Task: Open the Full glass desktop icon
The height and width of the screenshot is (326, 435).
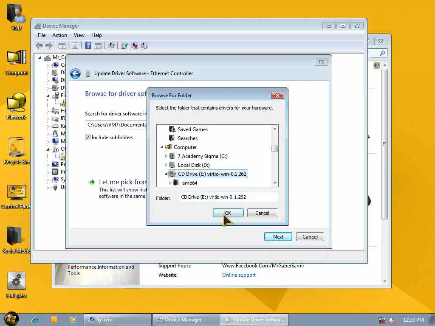Action: 17,284
